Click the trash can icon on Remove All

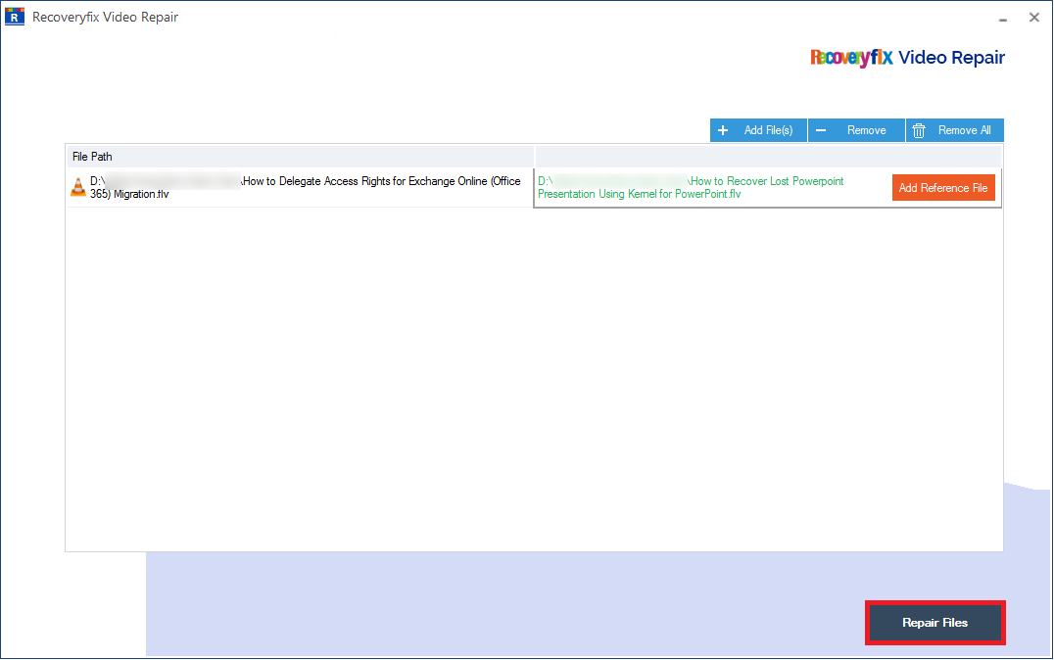pyautogui.click(x=919, y=130)
